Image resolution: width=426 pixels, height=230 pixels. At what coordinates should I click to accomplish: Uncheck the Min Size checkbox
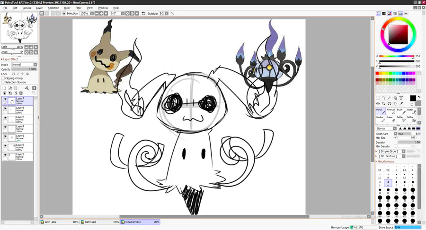point(395,138)
